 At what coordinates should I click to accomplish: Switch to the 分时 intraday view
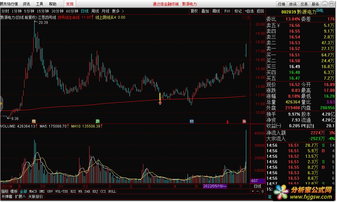pyautogui.click(x=5, y=11)
